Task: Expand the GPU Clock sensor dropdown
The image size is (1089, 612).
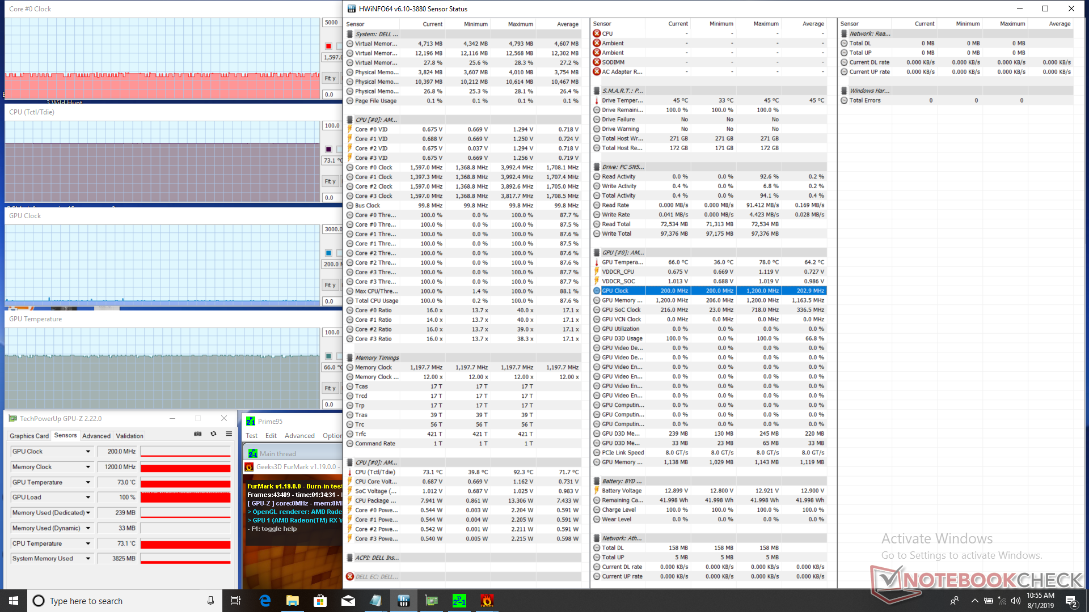Action: [88, 452]
